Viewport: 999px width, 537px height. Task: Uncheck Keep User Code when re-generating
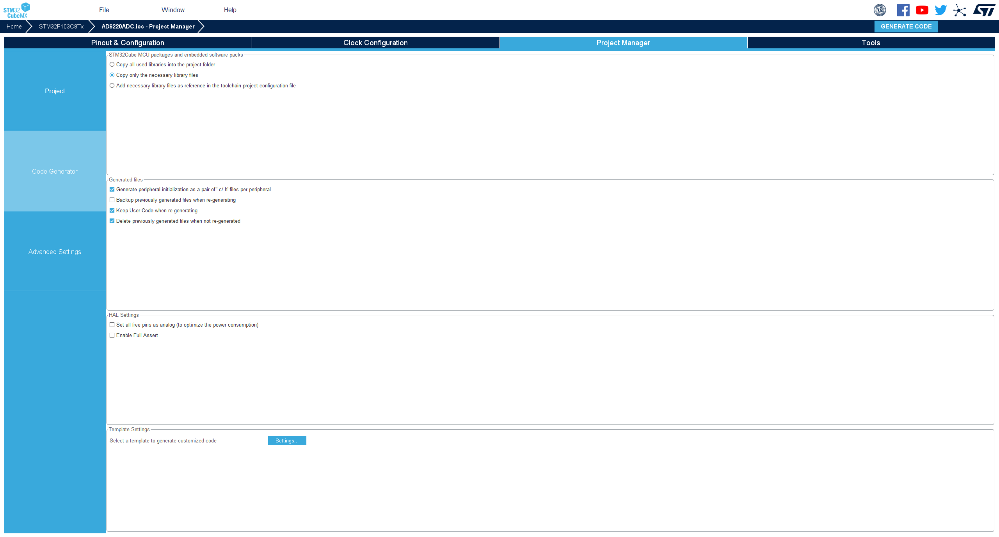[x=112, y=211]
